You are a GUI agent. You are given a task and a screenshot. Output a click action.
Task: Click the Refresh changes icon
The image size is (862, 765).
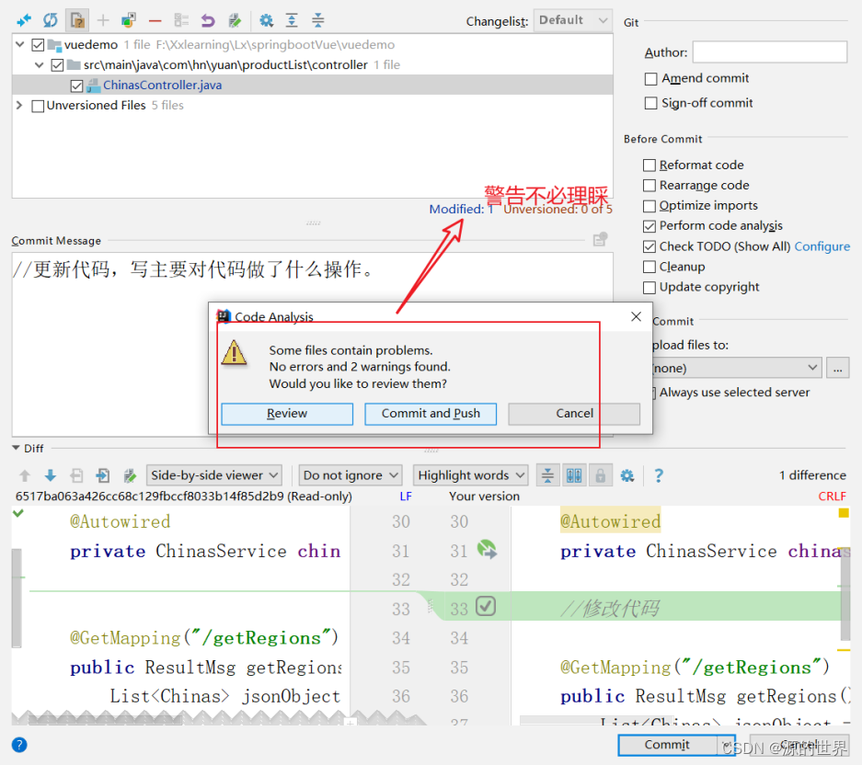coord(50,21)
